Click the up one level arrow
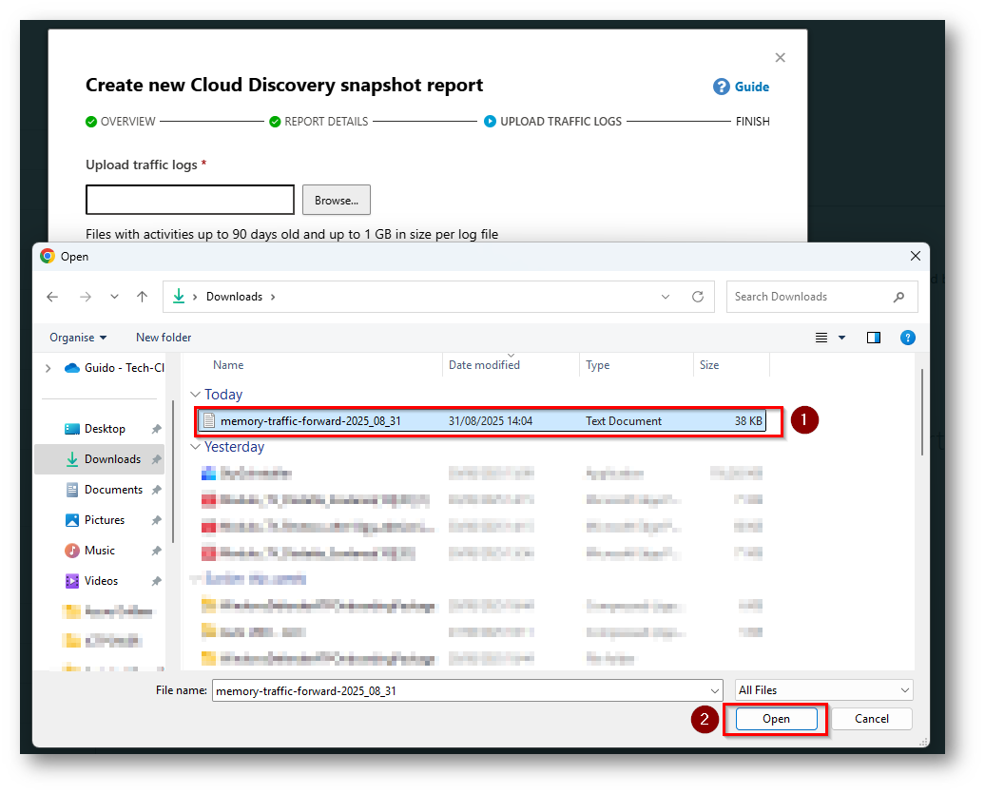985x794 pixels. (142, 297)
